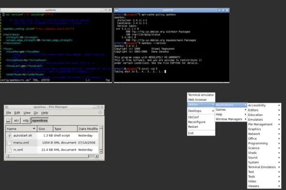The image size is (286, 190).
Task: Open the Office category
Action: (264, 139)
